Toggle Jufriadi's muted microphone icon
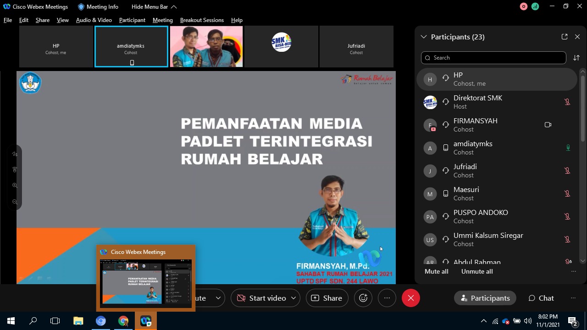The width and height of the screenshot is (587, 330). pyautogui.click(x=567, y=170)
